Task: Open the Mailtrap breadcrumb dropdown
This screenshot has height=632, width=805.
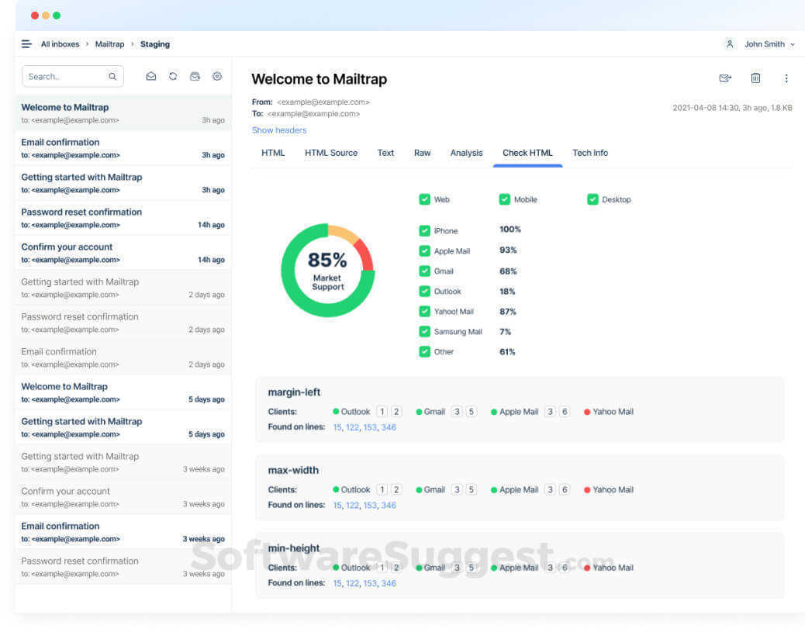Action: point(109,43)
